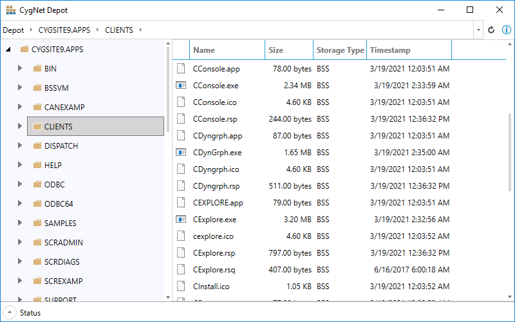The image size is (515, 322).
Task: Expand the CANEXAMP folder node
Action: point(20,107)
